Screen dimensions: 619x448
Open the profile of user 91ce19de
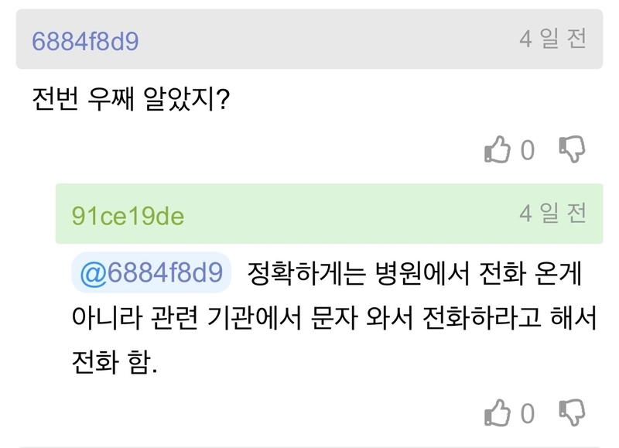coord(128,216)
